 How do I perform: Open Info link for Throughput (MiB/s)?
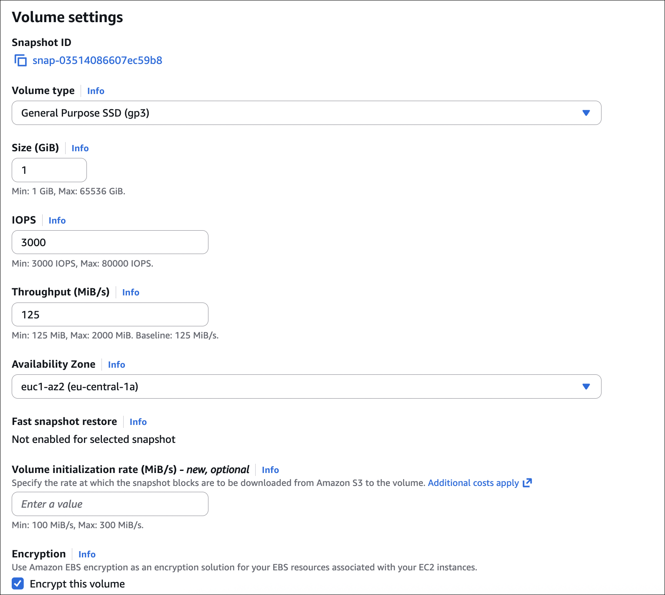pos(131,292)
